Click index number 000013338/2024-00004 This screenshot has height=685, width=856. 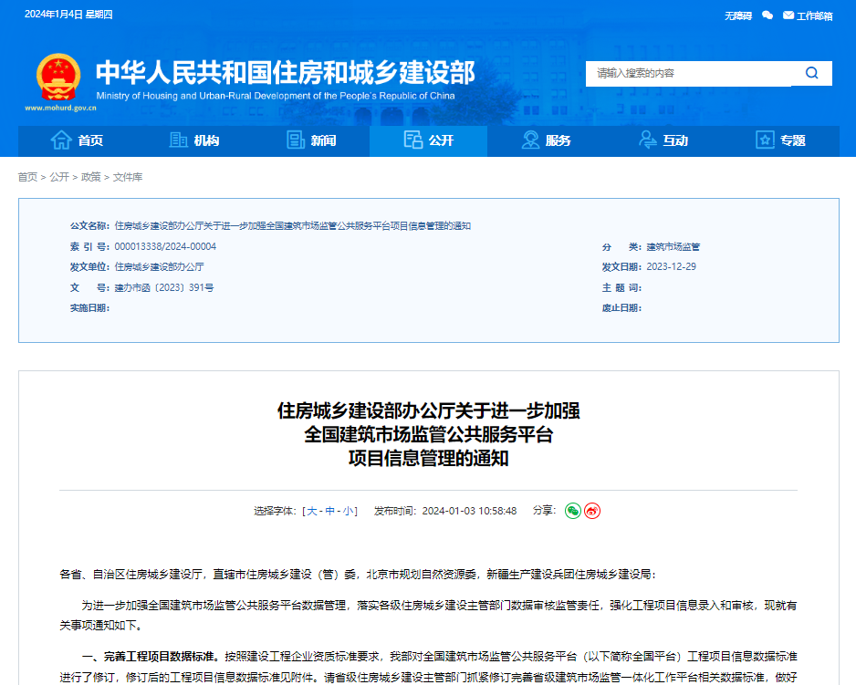pyautogui.click(x=165, y=246)
